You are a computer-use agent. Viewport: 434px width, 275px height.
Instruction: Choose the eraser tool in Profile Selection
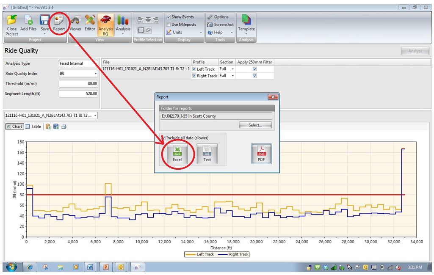tap(148, 30)
